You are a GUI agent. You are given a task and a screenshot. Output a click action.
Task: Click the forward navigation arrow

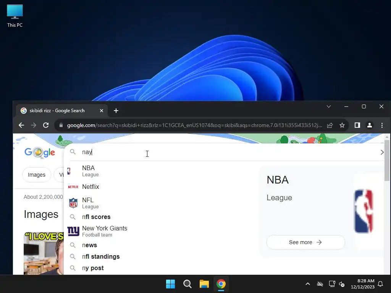(x=34, y=125)
